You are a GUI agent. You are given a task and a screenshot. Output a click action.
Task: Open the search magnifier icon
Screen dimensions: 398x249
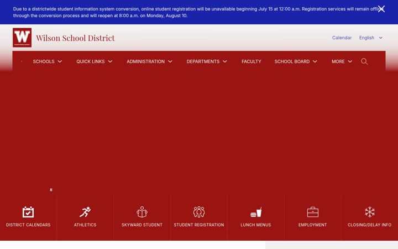click(x=364, y=61)
